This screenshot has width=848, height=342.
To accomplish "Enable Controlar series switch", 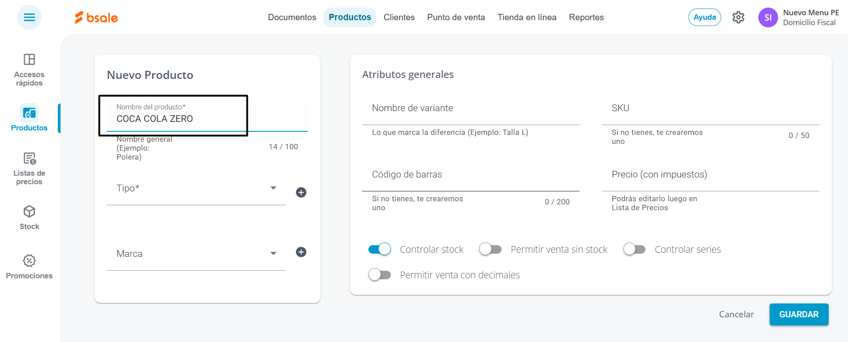I will pyautogui.click(x=634, y=249).
